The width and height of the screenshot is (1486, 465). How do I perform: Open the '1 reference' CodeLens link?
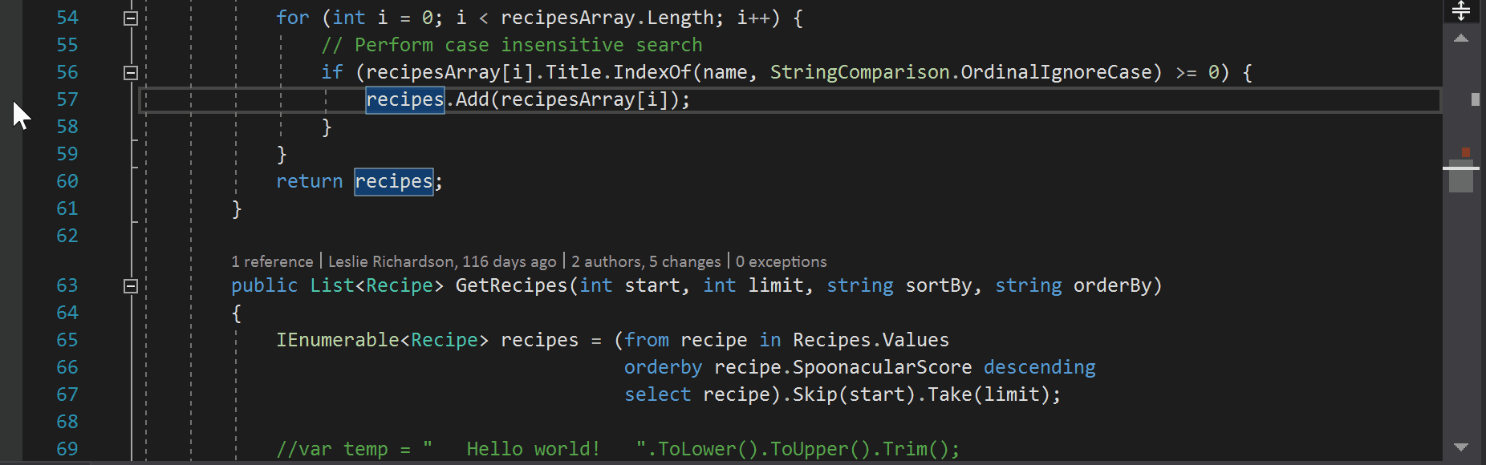[272, 261]
